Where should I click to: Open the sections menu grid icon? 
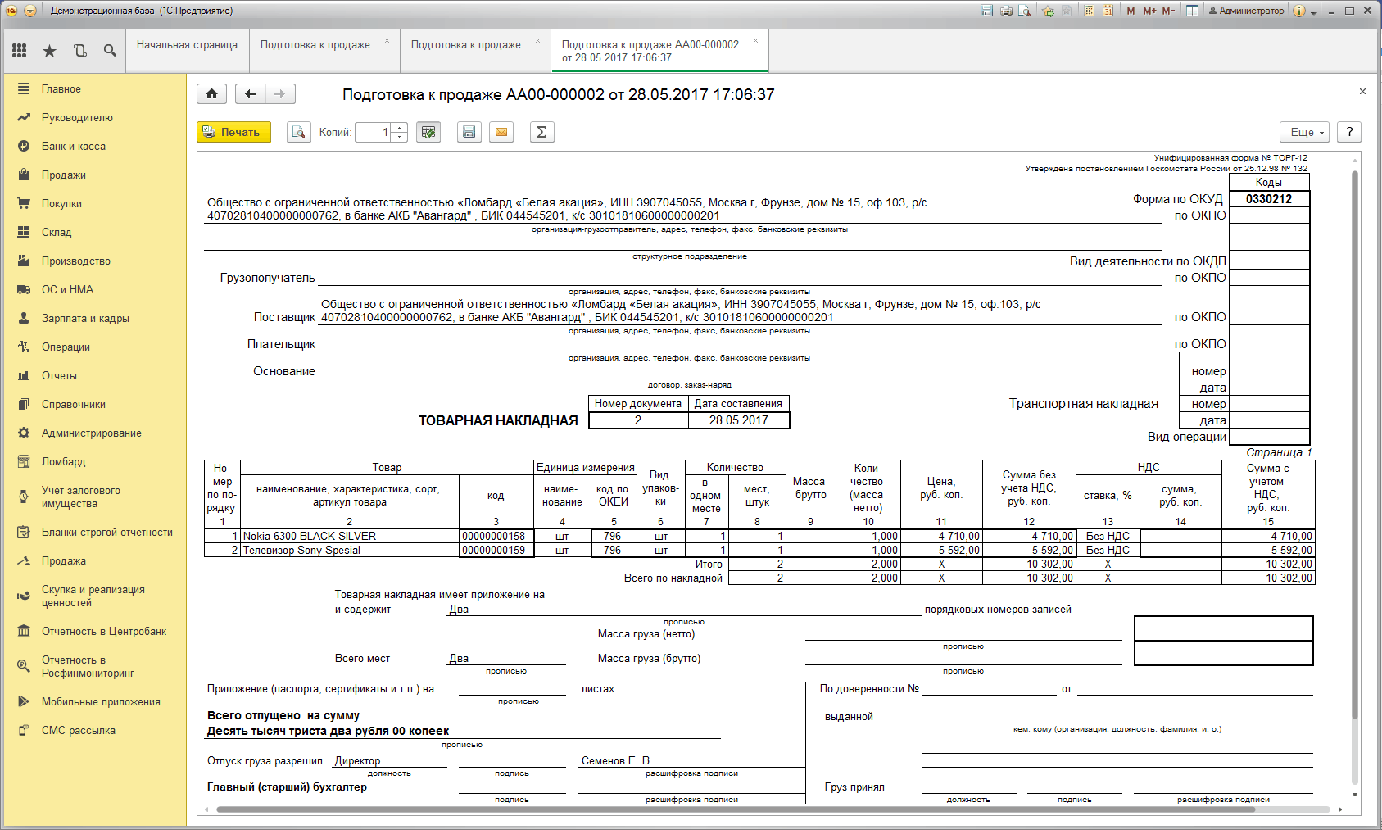click(20, 51)
